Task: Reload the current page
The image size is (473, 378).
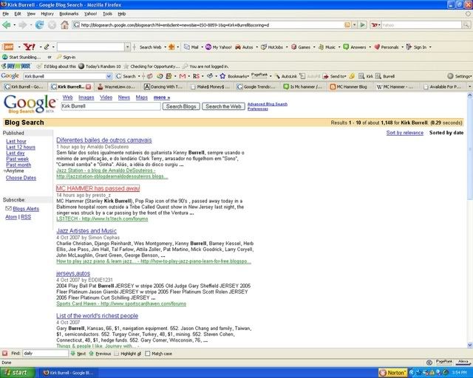Action: (39, 25)
